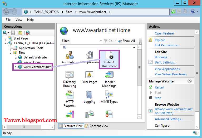Click the Browse Website page icon
Screen dimensions: 202x138
(150, 111)
